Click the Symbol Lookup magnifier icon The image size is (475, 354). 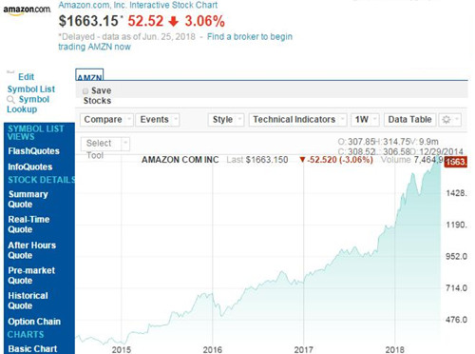pyautogui.click(x=10, y=100)
